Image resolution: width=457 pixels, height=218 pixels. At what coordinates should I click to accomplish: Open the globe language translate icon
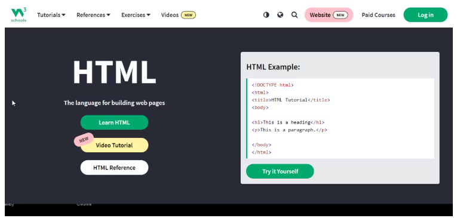[x=280, y=15]
